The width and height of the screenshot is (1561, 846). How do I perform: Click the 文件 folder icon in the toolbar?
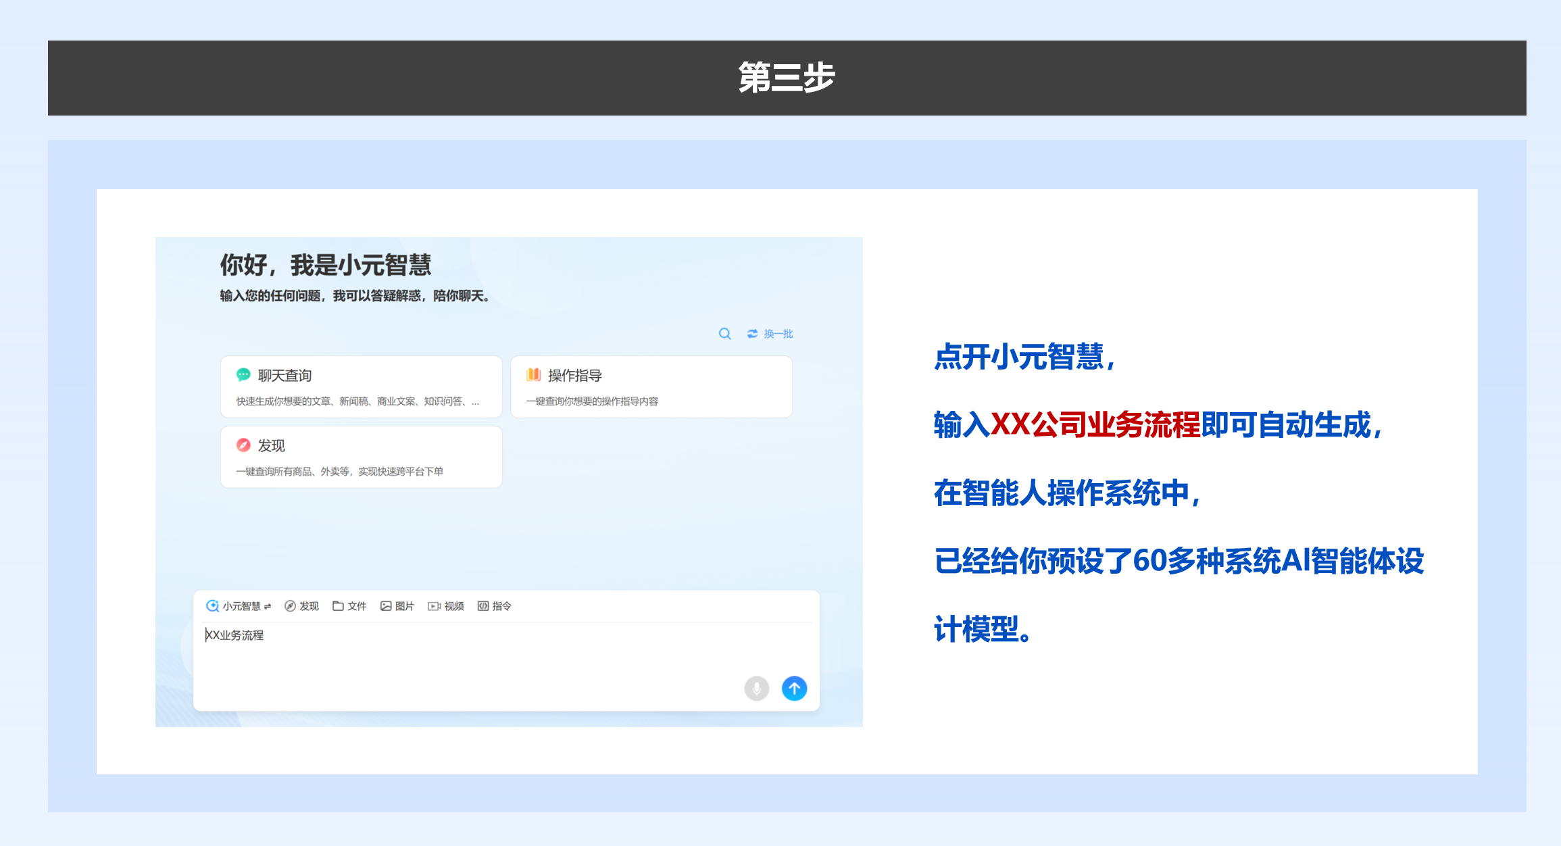click(x=338, y=606)
